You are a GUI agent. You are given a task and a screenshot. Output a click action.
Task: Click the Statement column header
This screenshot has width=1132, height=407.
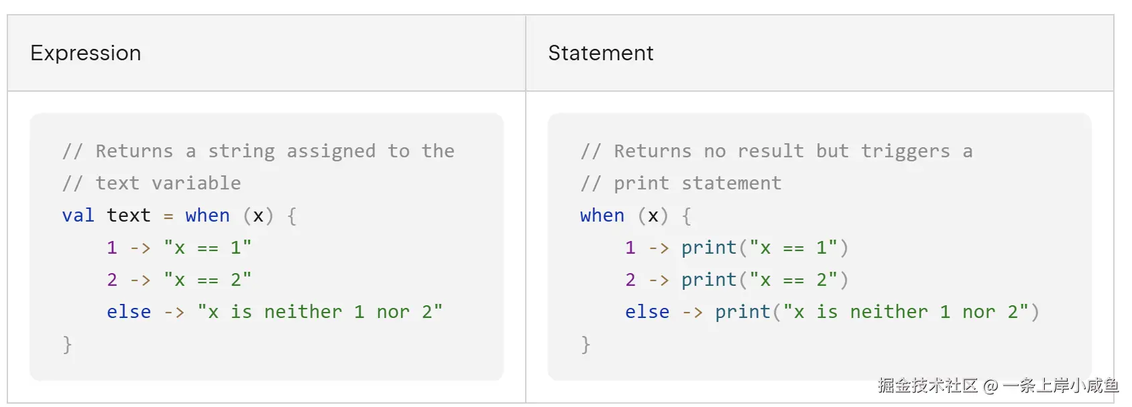[x=600, y=53]
